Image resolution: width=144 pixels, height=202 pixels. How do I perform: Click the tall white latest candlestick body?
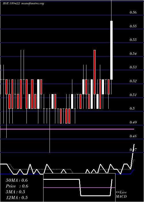coord(111,50)
